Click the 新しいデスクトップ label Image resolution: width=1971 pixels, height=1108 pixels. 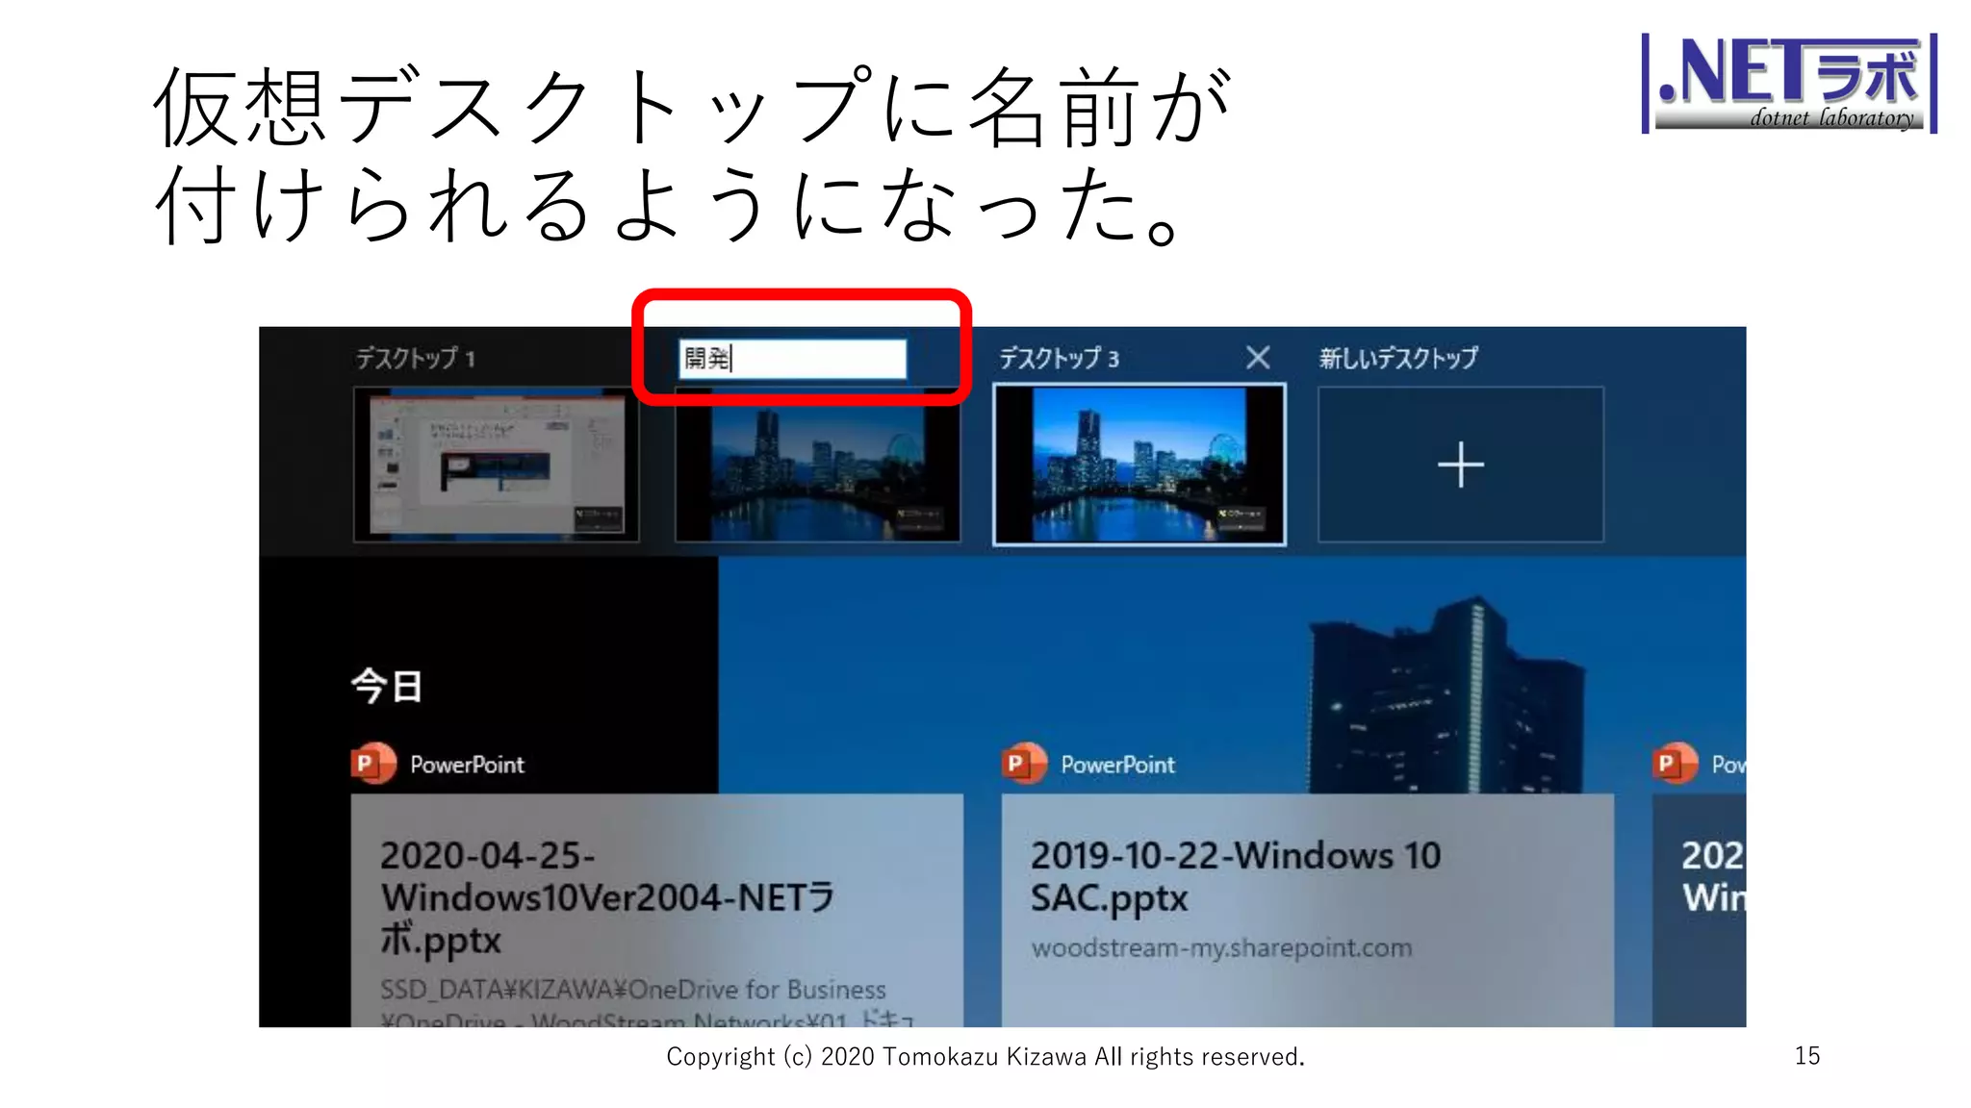(x=1398, y=358)
